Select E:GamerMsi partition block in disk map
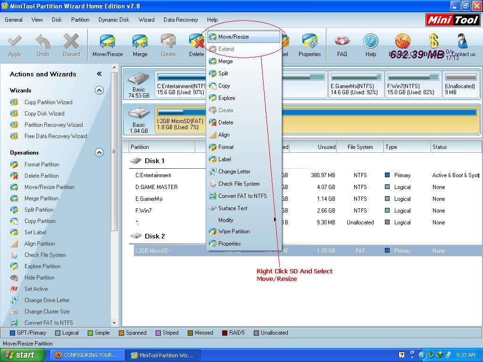This screenshot has height=362, width=483. (x=356, y=84)
